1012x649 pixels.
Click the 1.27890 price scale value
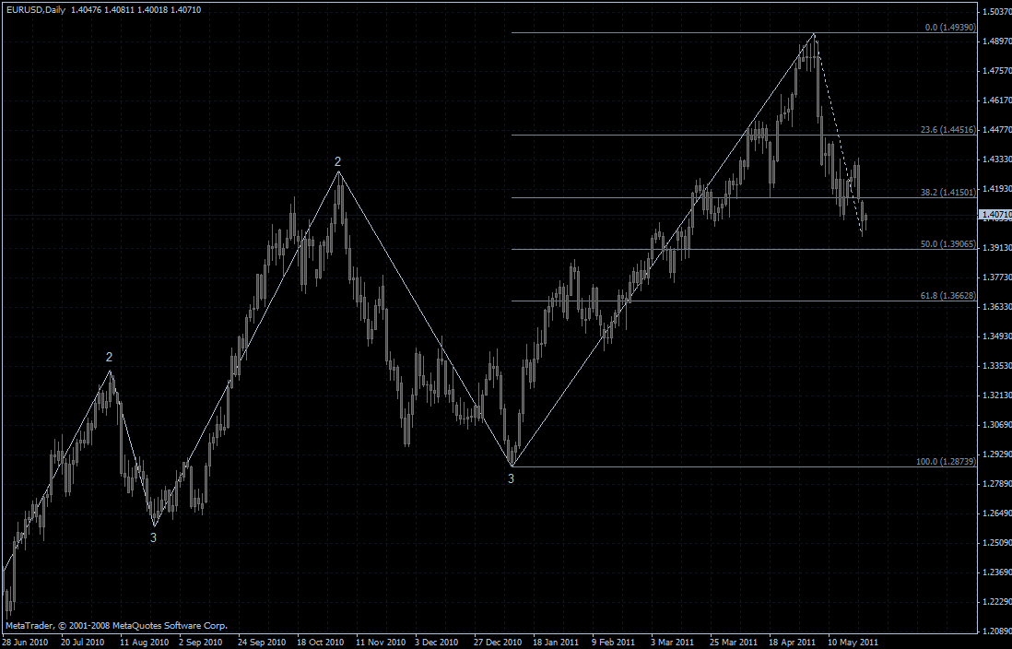pyautogui.click(x=997, y=484)
